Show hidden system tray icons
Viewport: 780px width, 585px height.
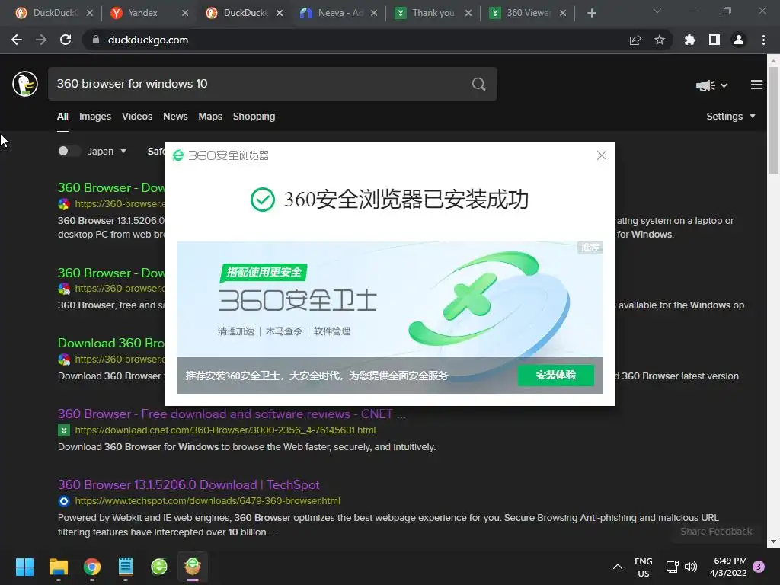(x=618, y=567)
